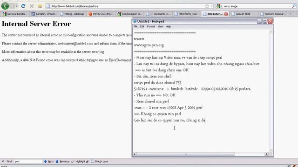Switch to the 'Network Summar...' tab
The width and height of the screenshot is (298, 167).
tap(273, 14)
